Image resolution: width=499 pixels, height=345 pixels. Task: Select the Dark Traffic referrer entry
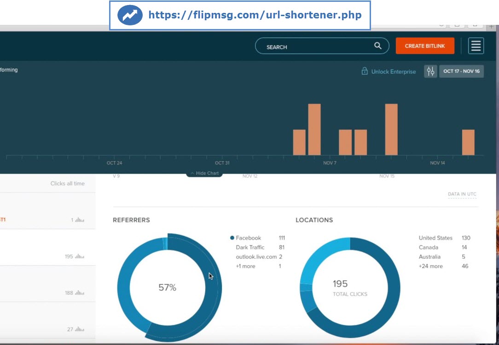tap(250, 247)
